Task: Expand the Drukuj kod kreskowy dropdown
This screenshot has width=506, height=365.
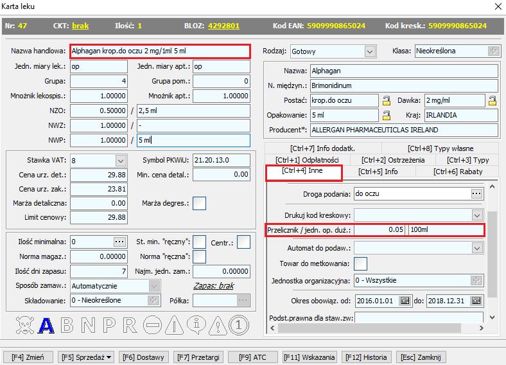Action: 477,215
